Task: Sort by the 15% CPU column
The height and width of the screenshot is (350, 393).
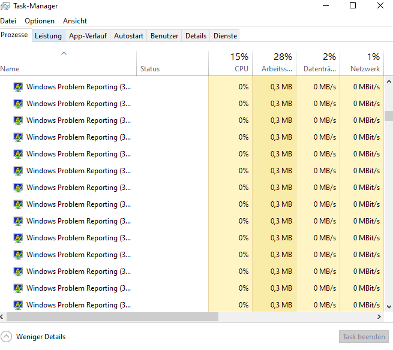Action: pos(230,64)
